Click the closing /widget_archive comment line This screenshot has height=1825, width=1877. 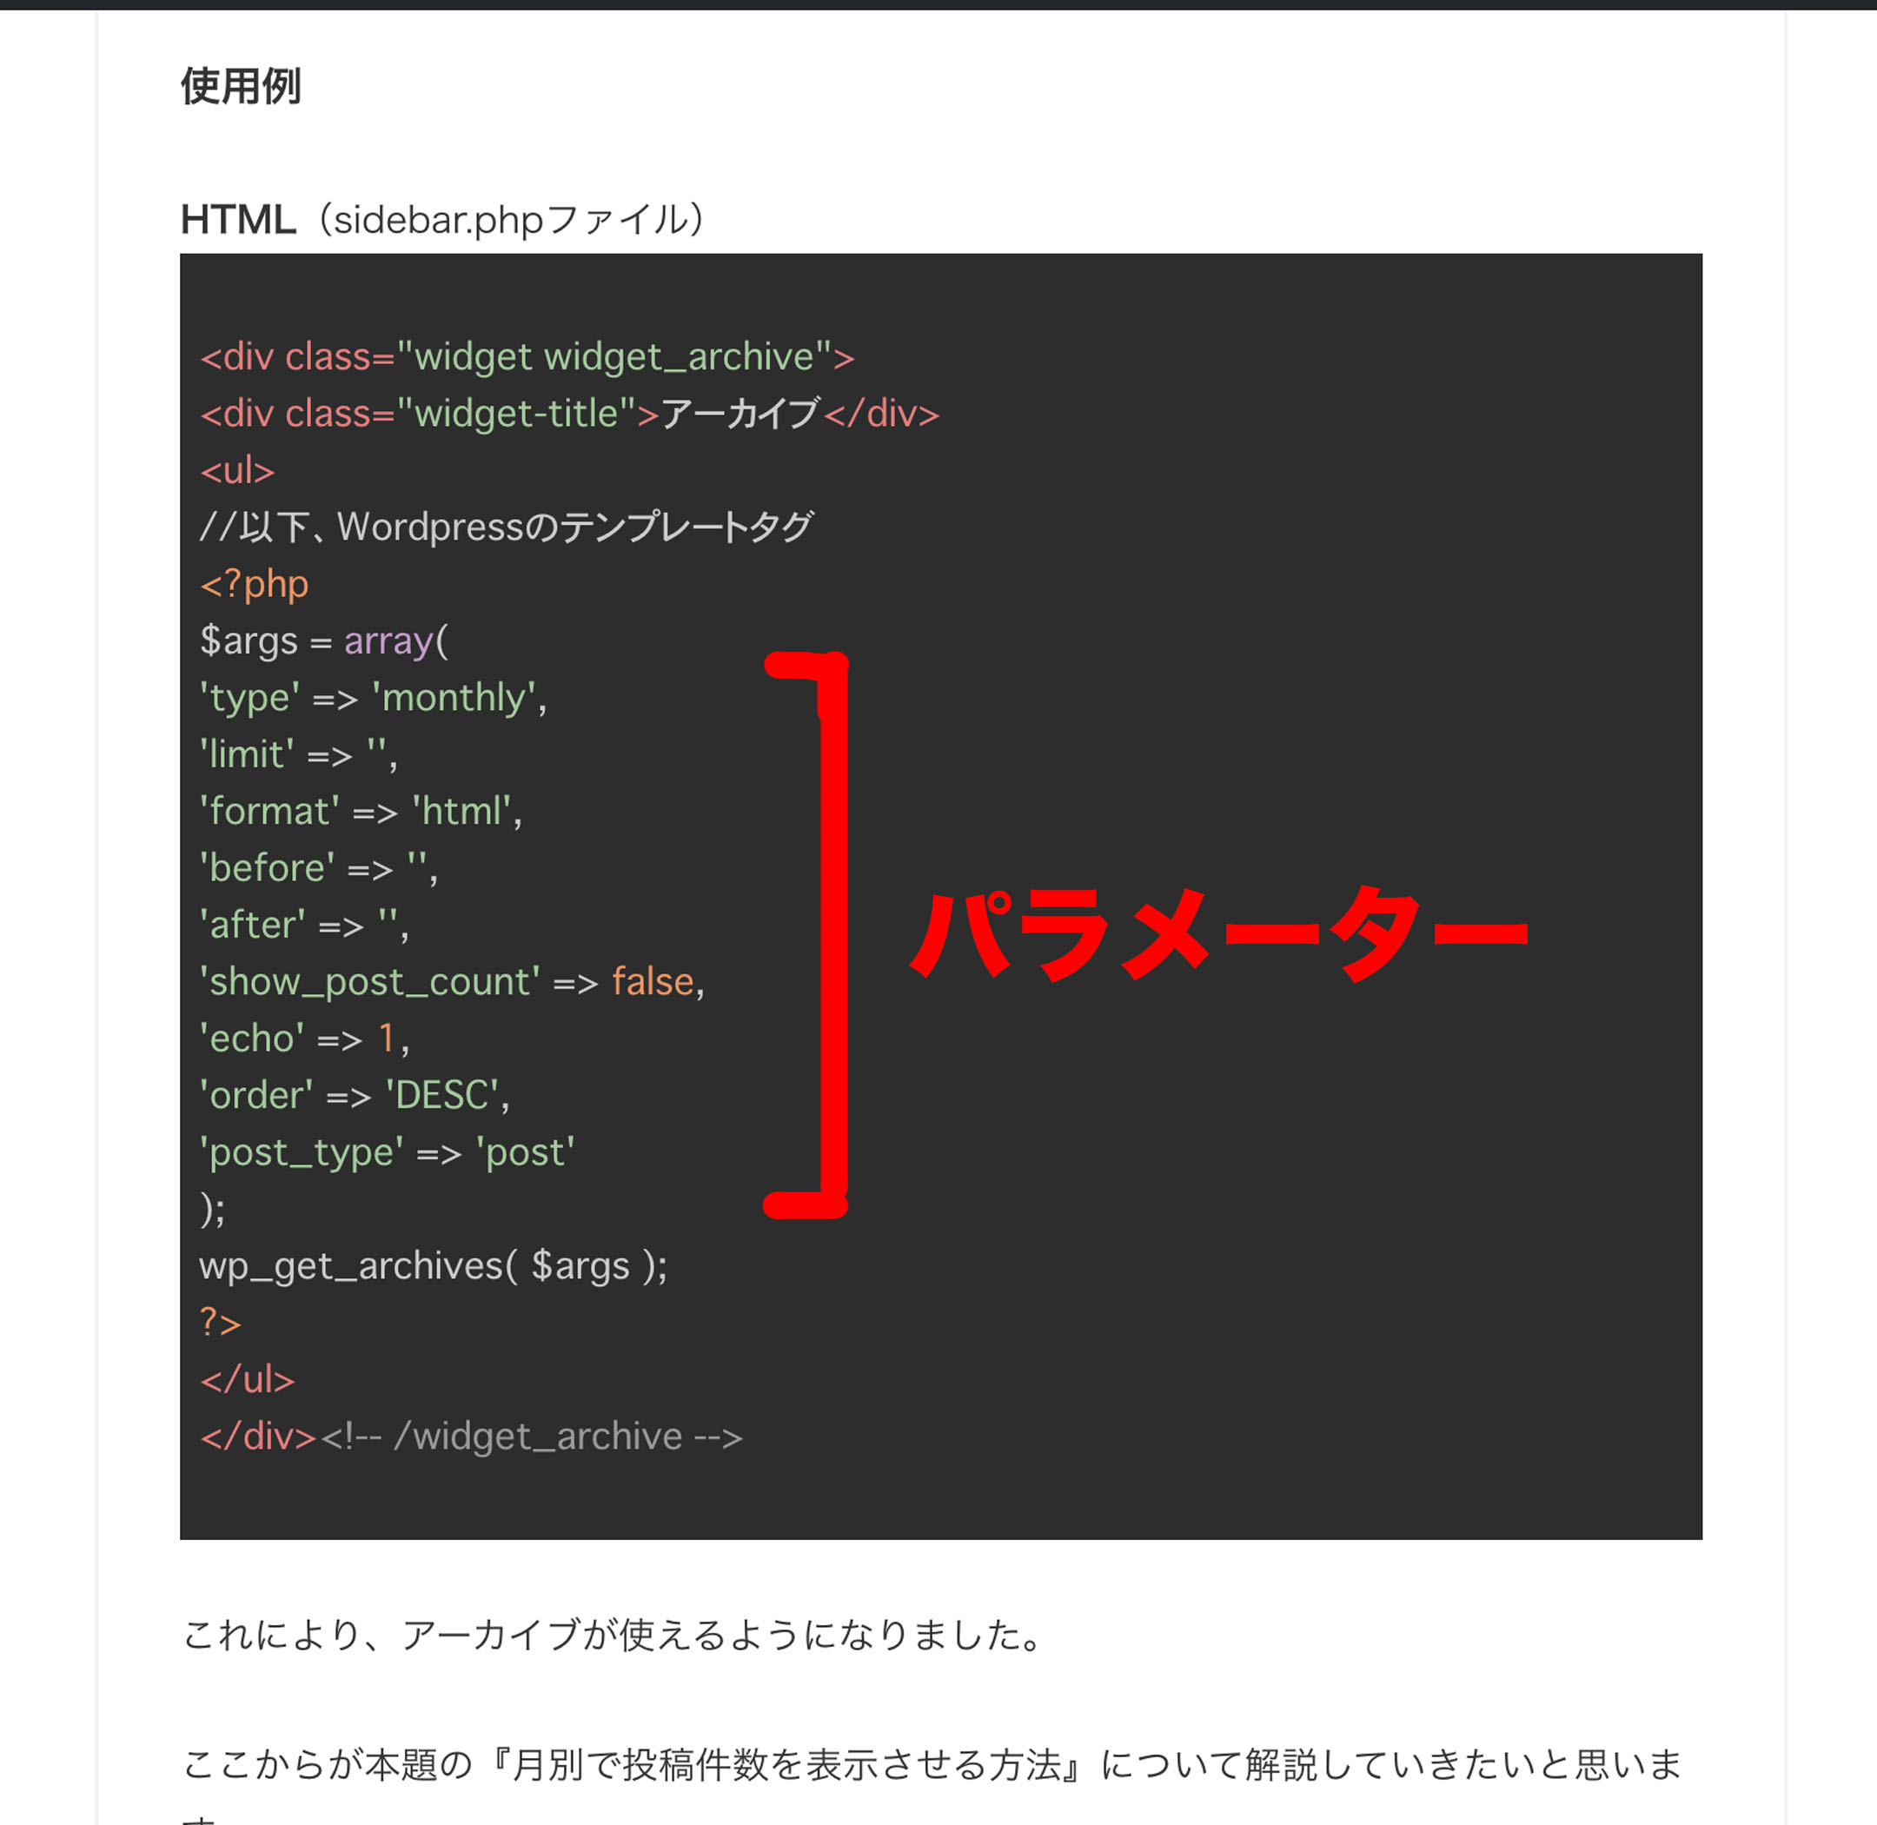click(x=471, y=1437)
